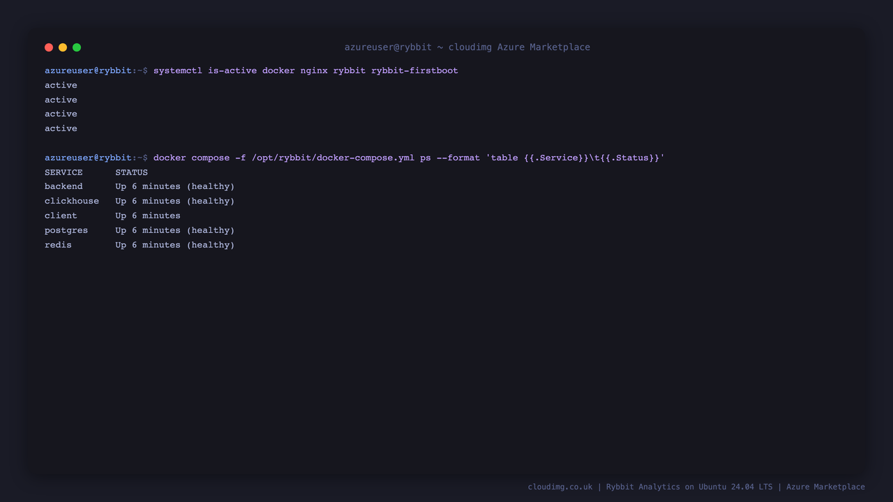Click the 'table {{.Service}}\t{{.Status}}' format string
This screenshot has height=502, width=893.
pyautogui.click(x=575, y=158)
